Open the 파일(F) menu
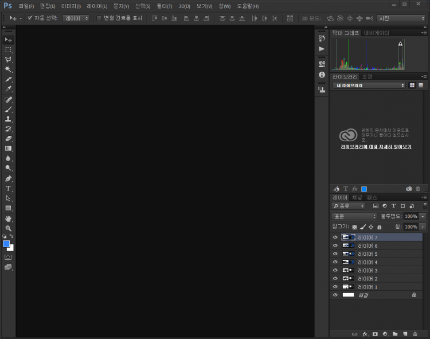Image resolution: width=430 pixels, height=339 pixels. (x=26, y=6)
